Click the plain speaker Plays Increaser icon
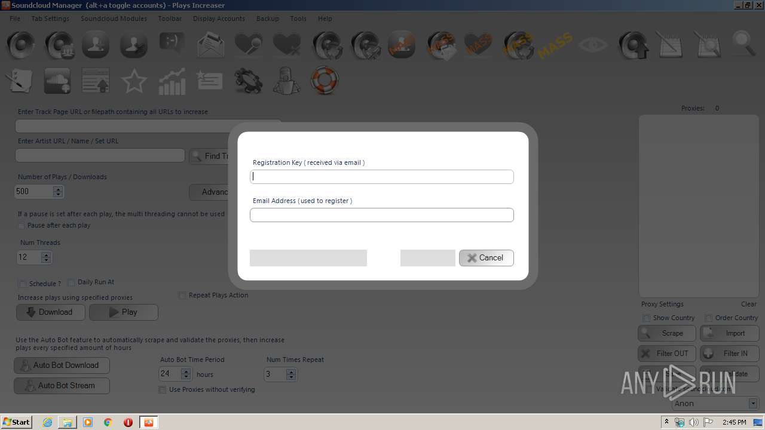This screenshot has width=765, height=430. coord(21,45)
